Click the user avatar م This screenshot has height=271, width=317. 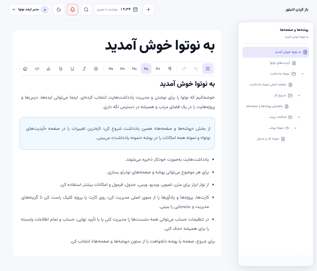[x=45, y=9]
